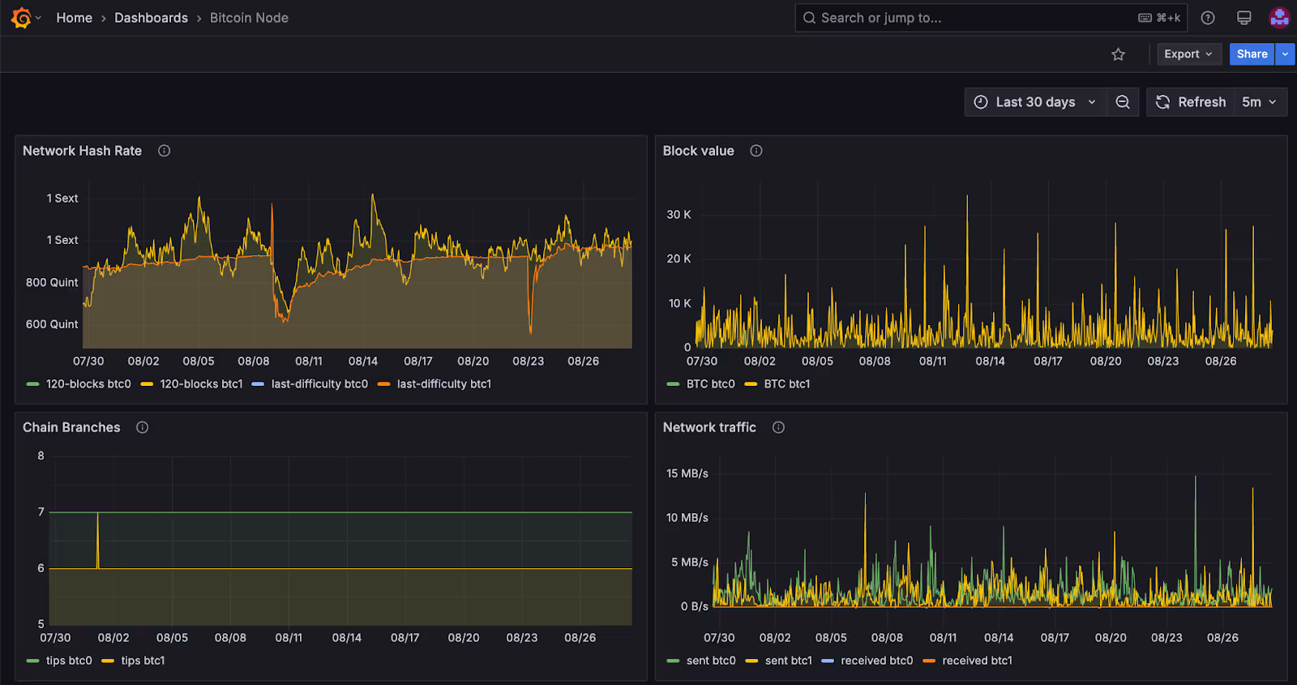Open the Last 30 days time picker
The height and width of the screenshot is (685, 1297).
coord(1035,102)
